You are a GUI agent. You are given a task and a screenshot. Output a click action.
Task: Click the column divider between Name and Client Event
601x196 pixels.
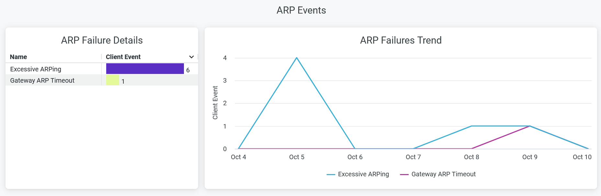click(x=101, y=57)
